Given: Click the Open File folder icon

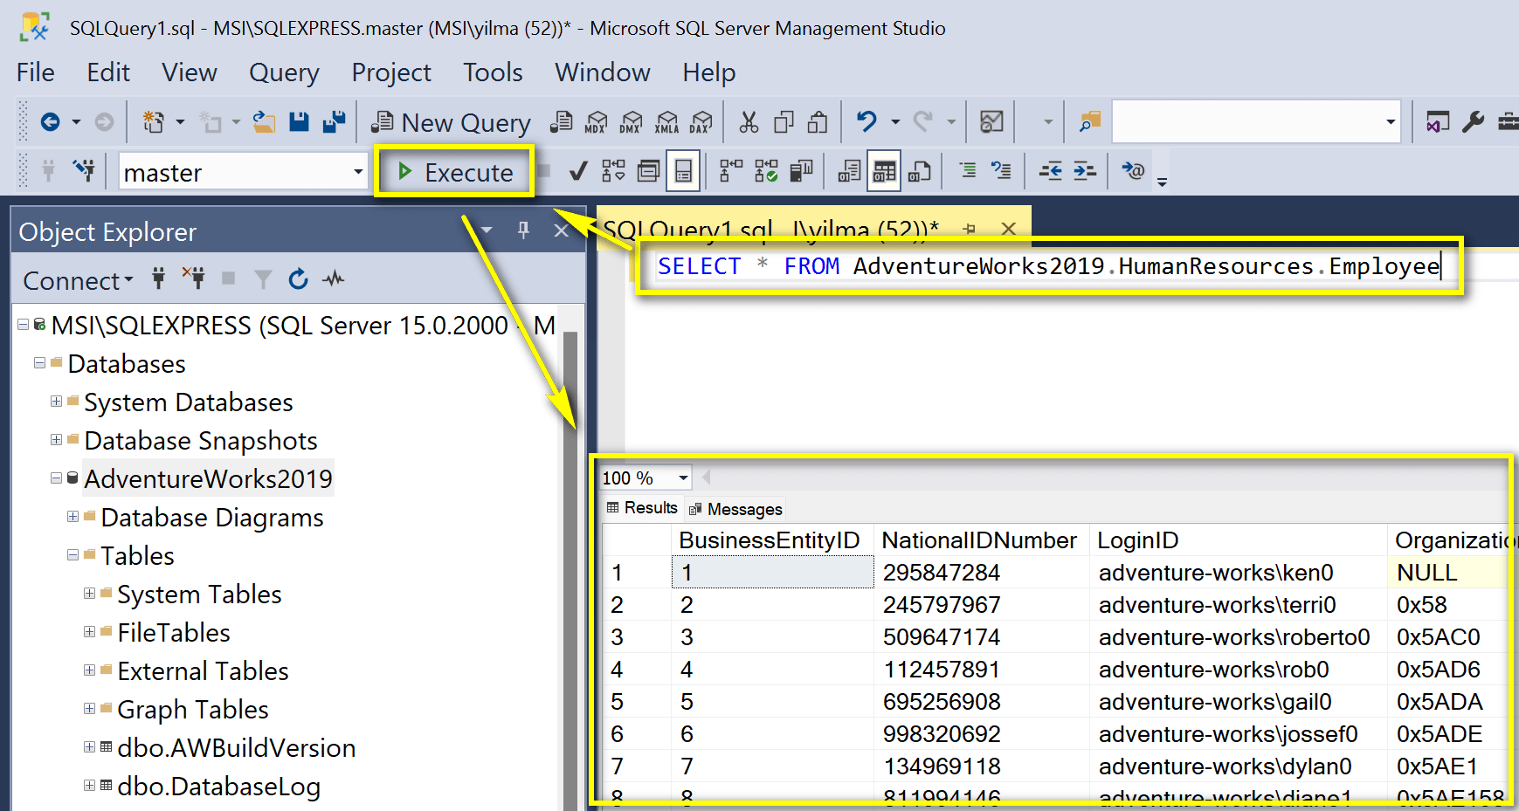Looking at the screenshot, I should coord(264,121).
